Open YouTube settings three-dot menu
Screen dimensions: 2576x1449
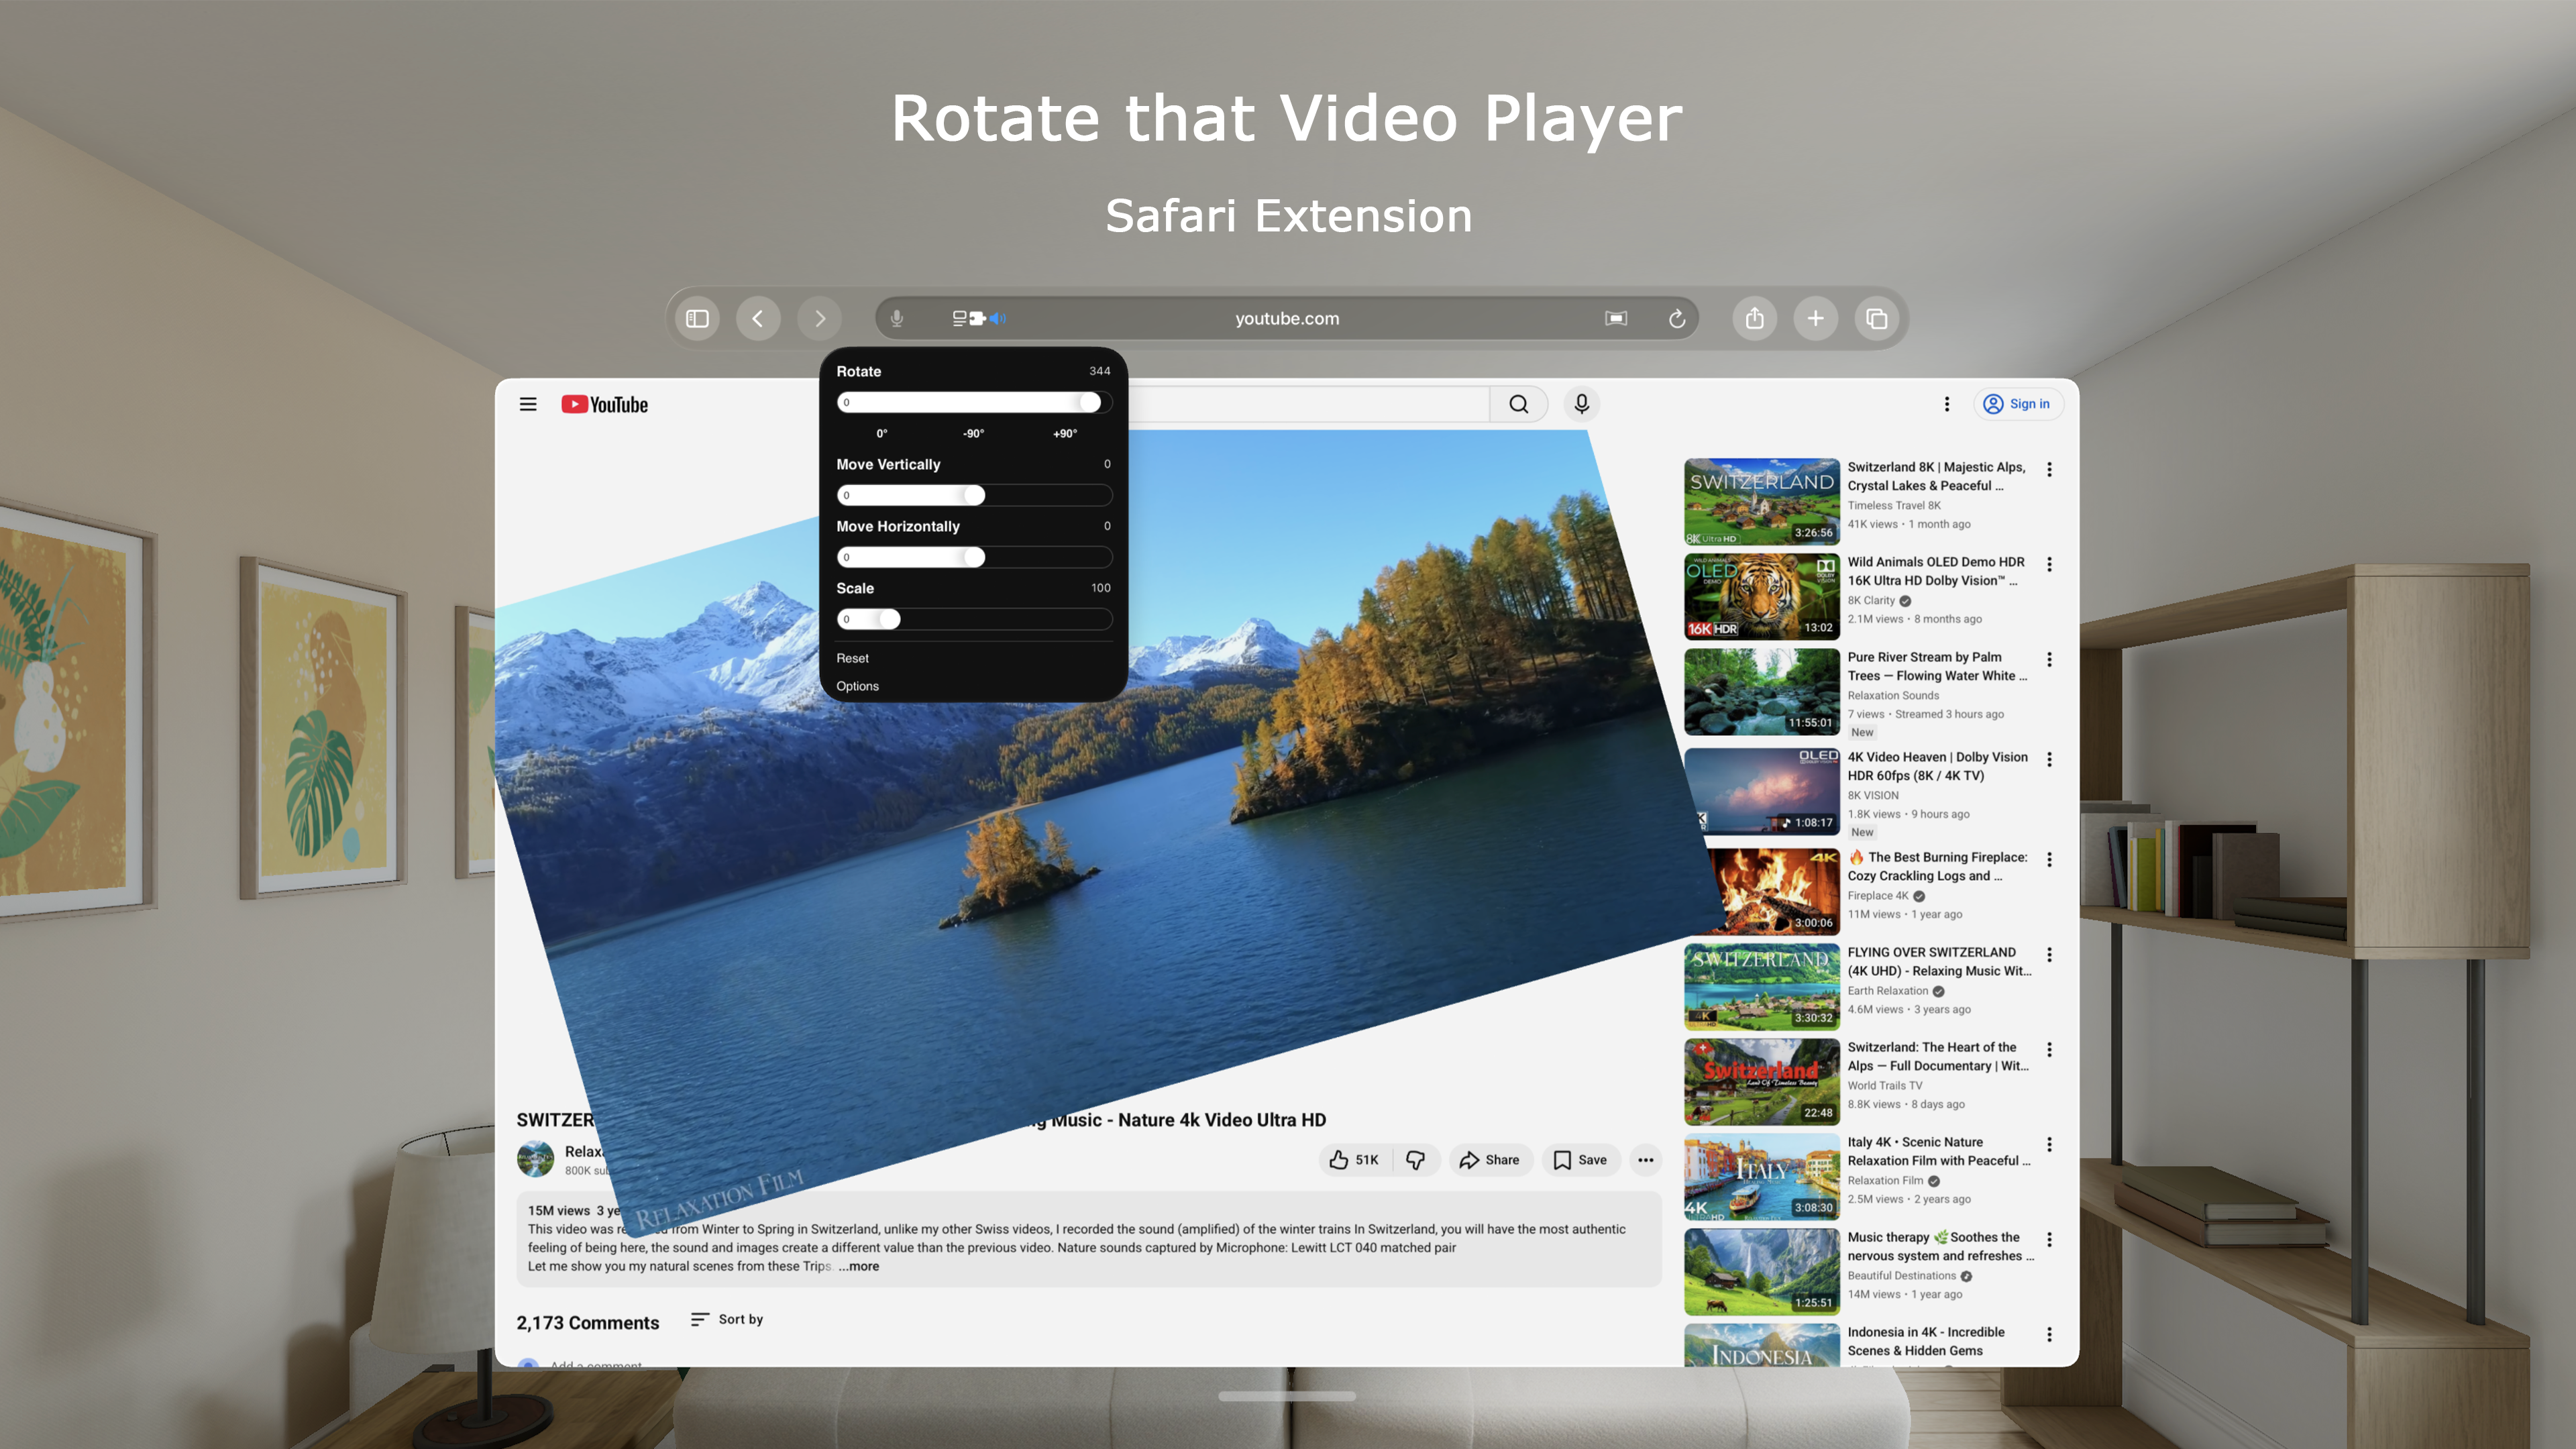[x=1947, y=404]
